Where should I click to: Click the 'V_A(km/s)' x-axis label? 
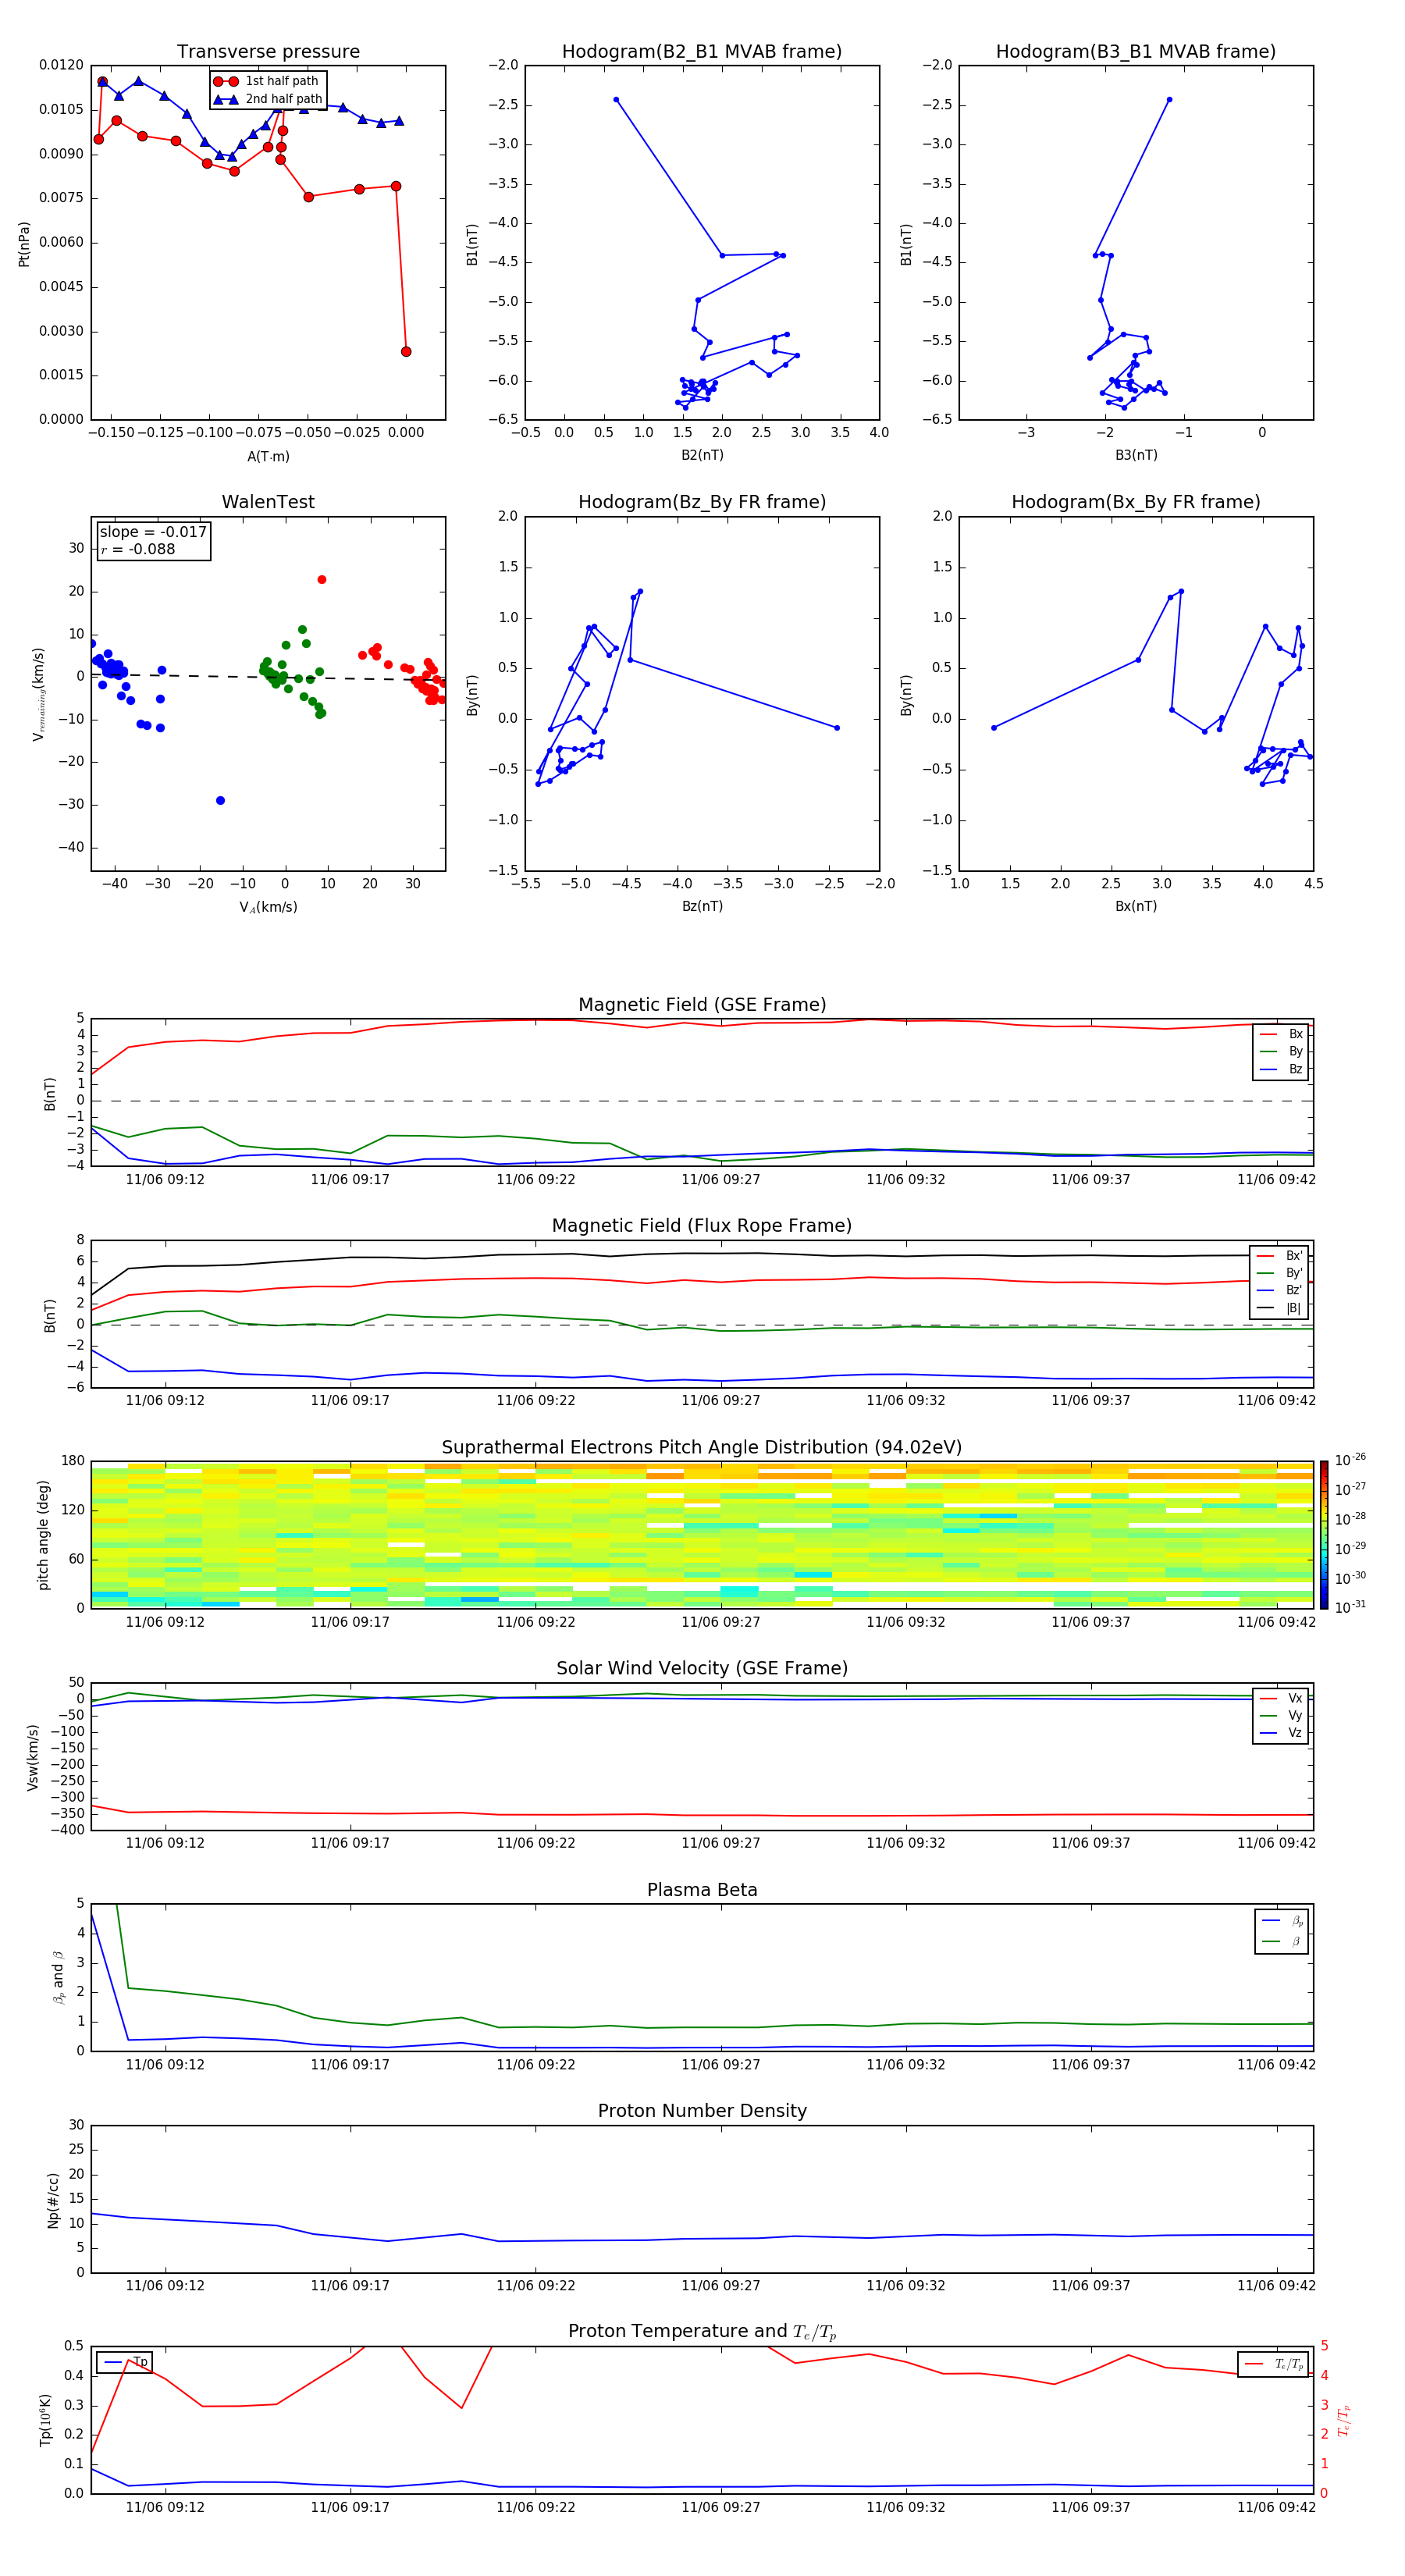point(268,907)
